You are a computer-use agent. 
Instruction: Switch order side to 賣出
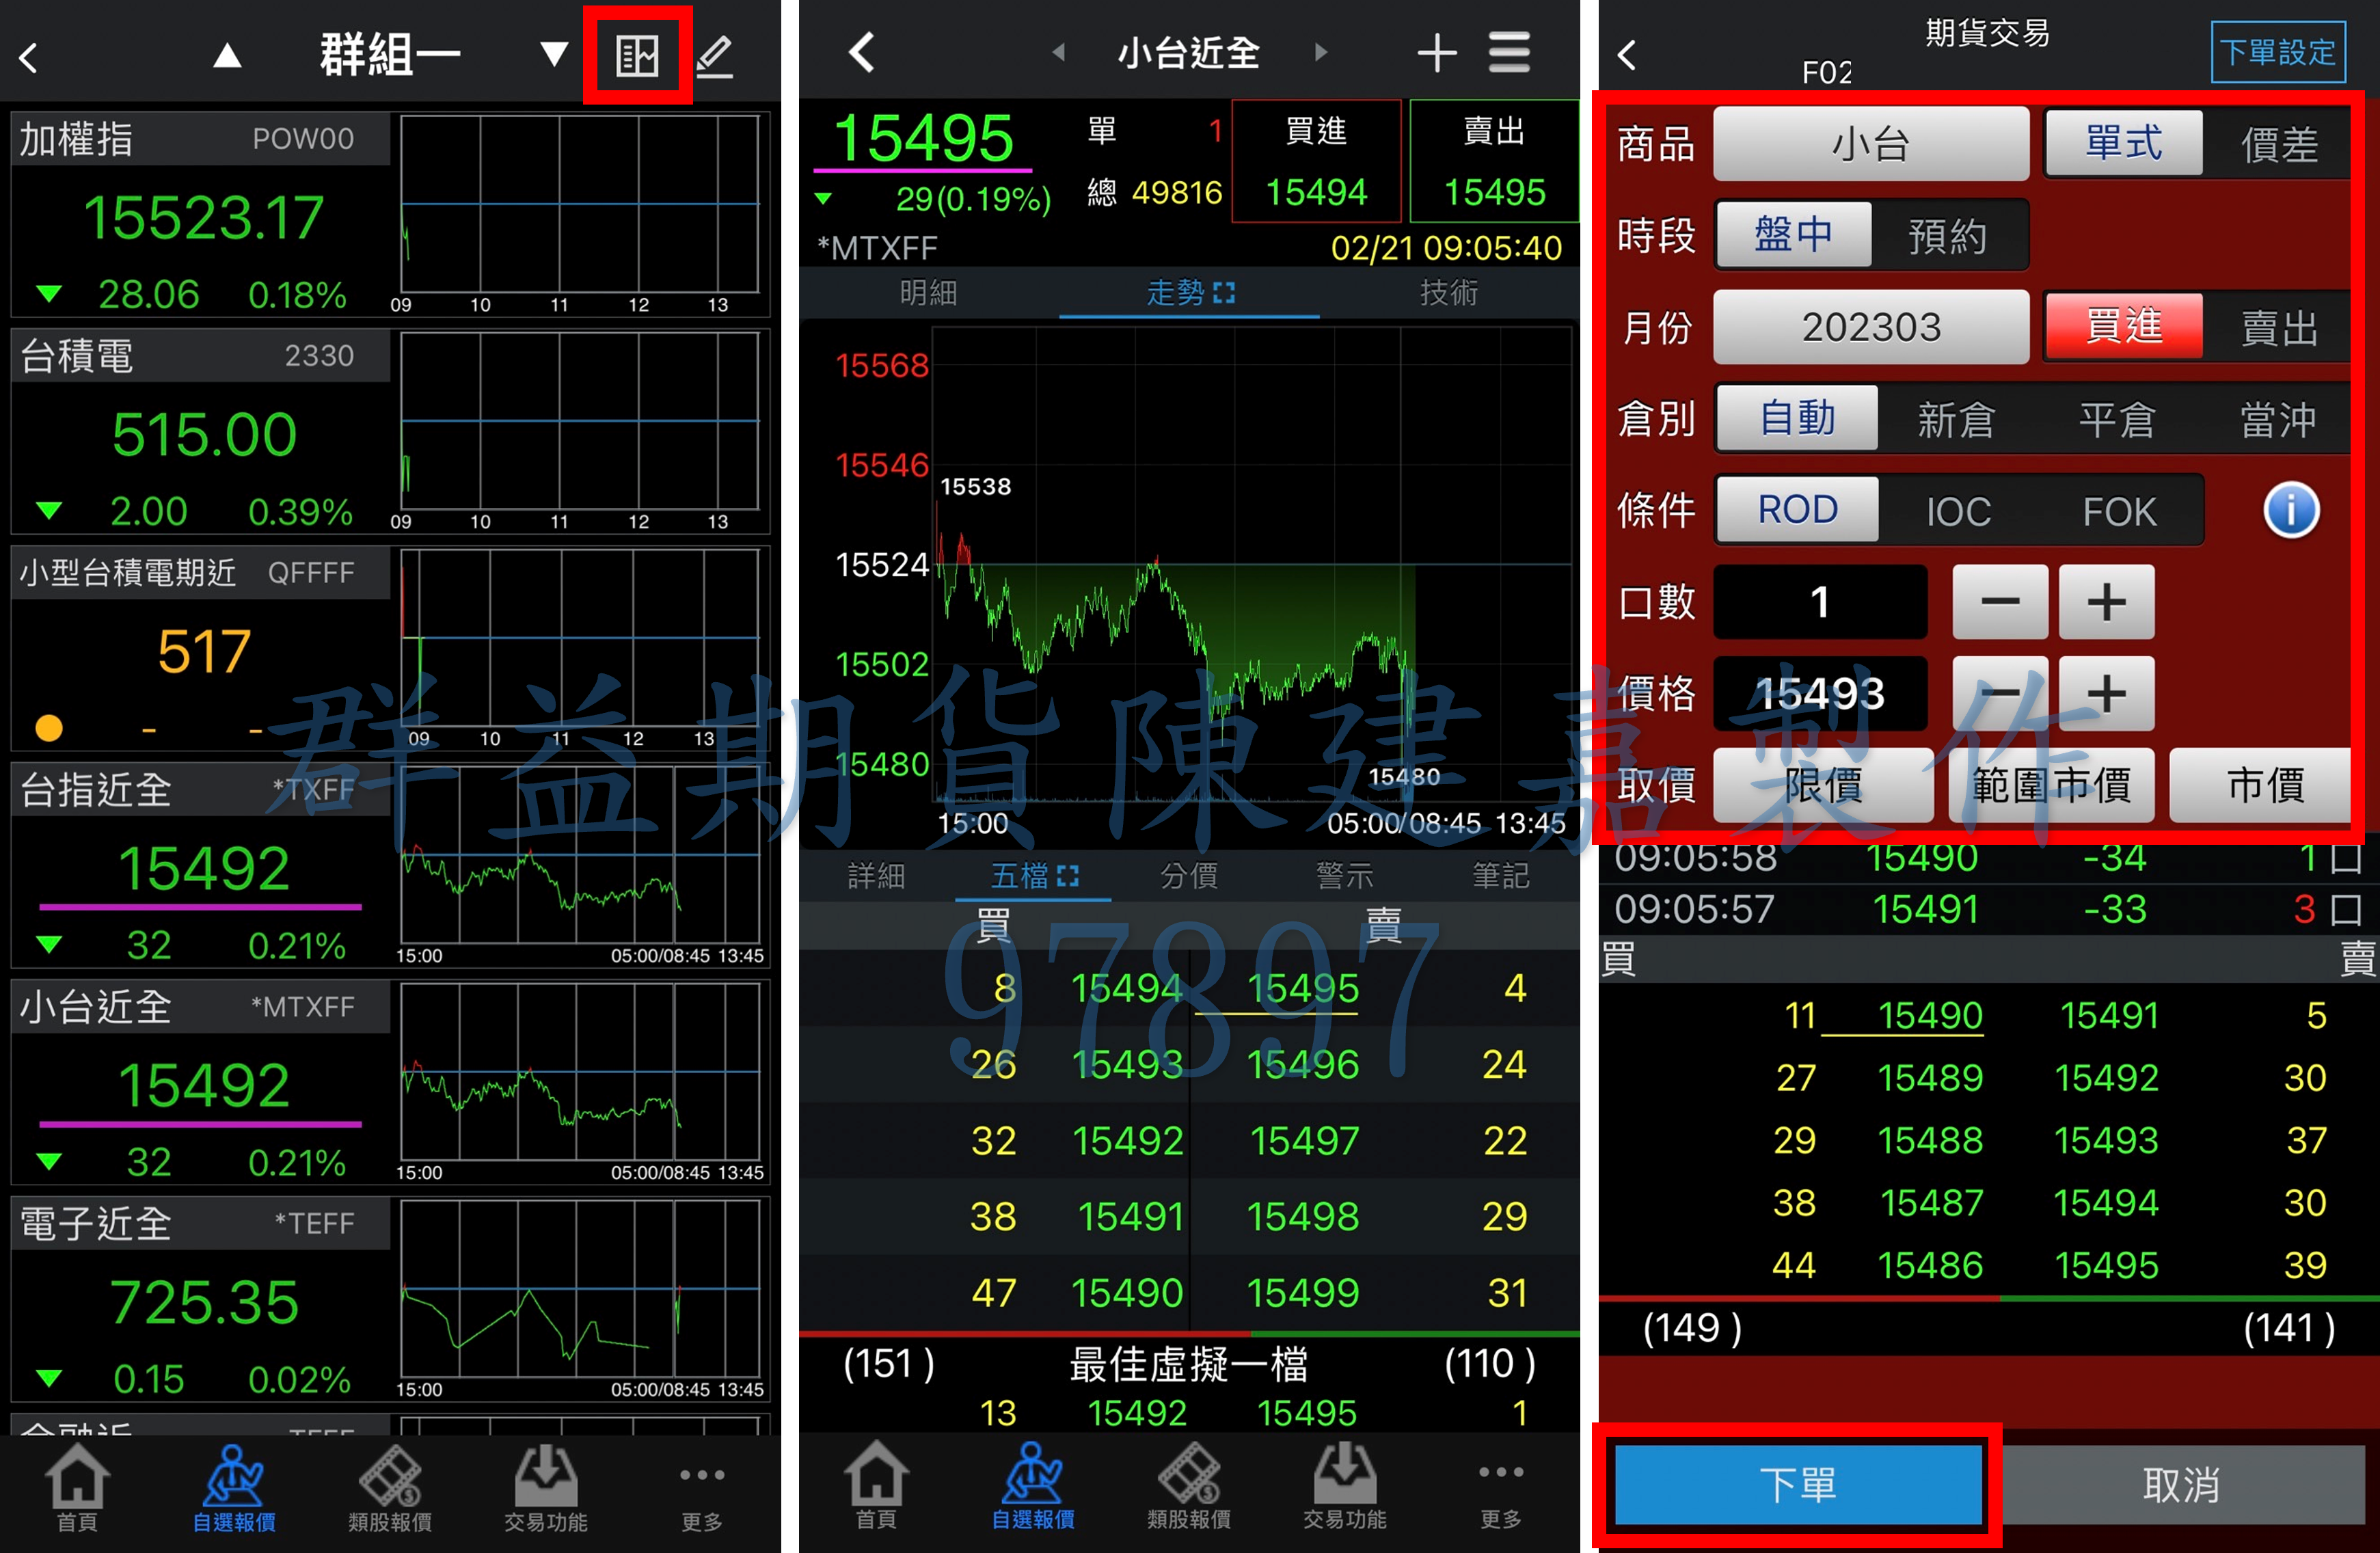coord(2279,329)
